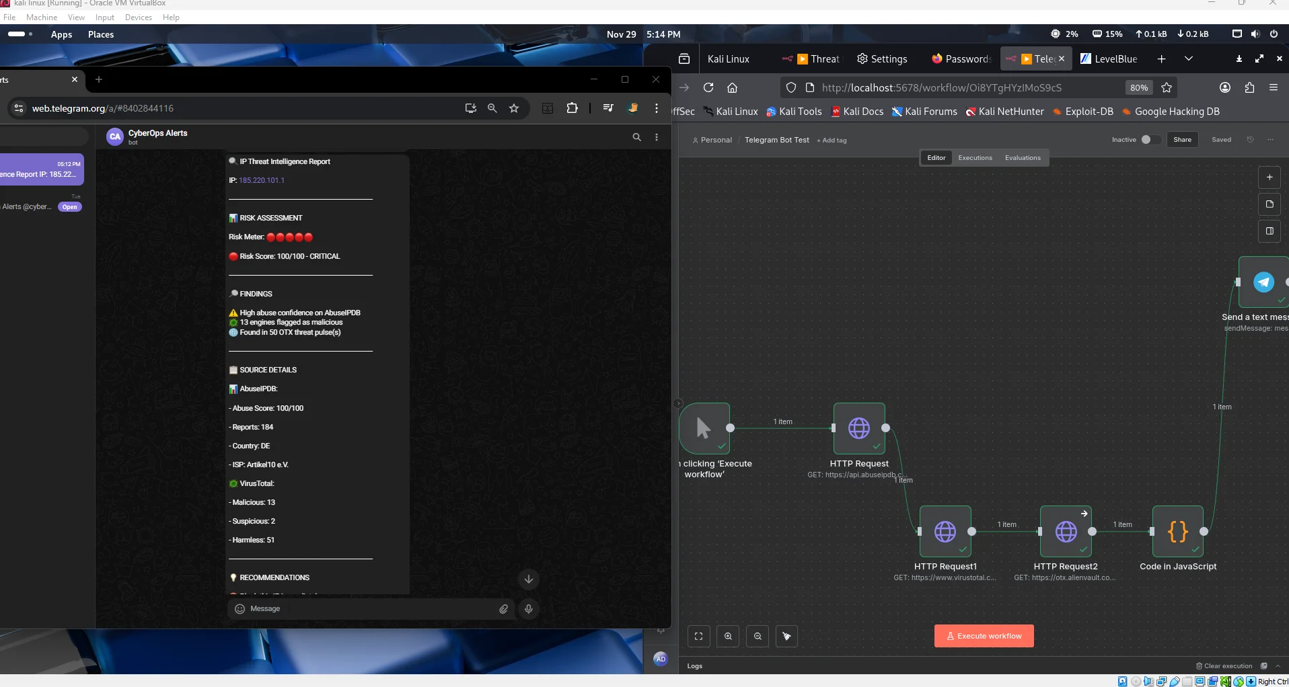1289x687 pixels.
Task: Click the add node plus button on canvas
Action: [1269, 177]
